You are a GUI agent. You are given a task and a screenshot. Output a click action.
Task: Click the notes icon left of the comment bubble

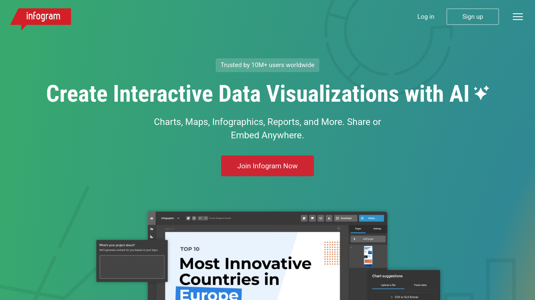304,218
